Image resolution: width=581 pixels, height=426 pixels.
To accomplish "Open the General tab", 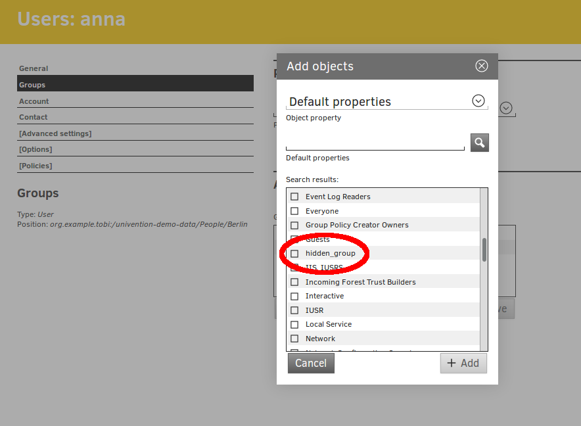I will (x=34, y=68).
